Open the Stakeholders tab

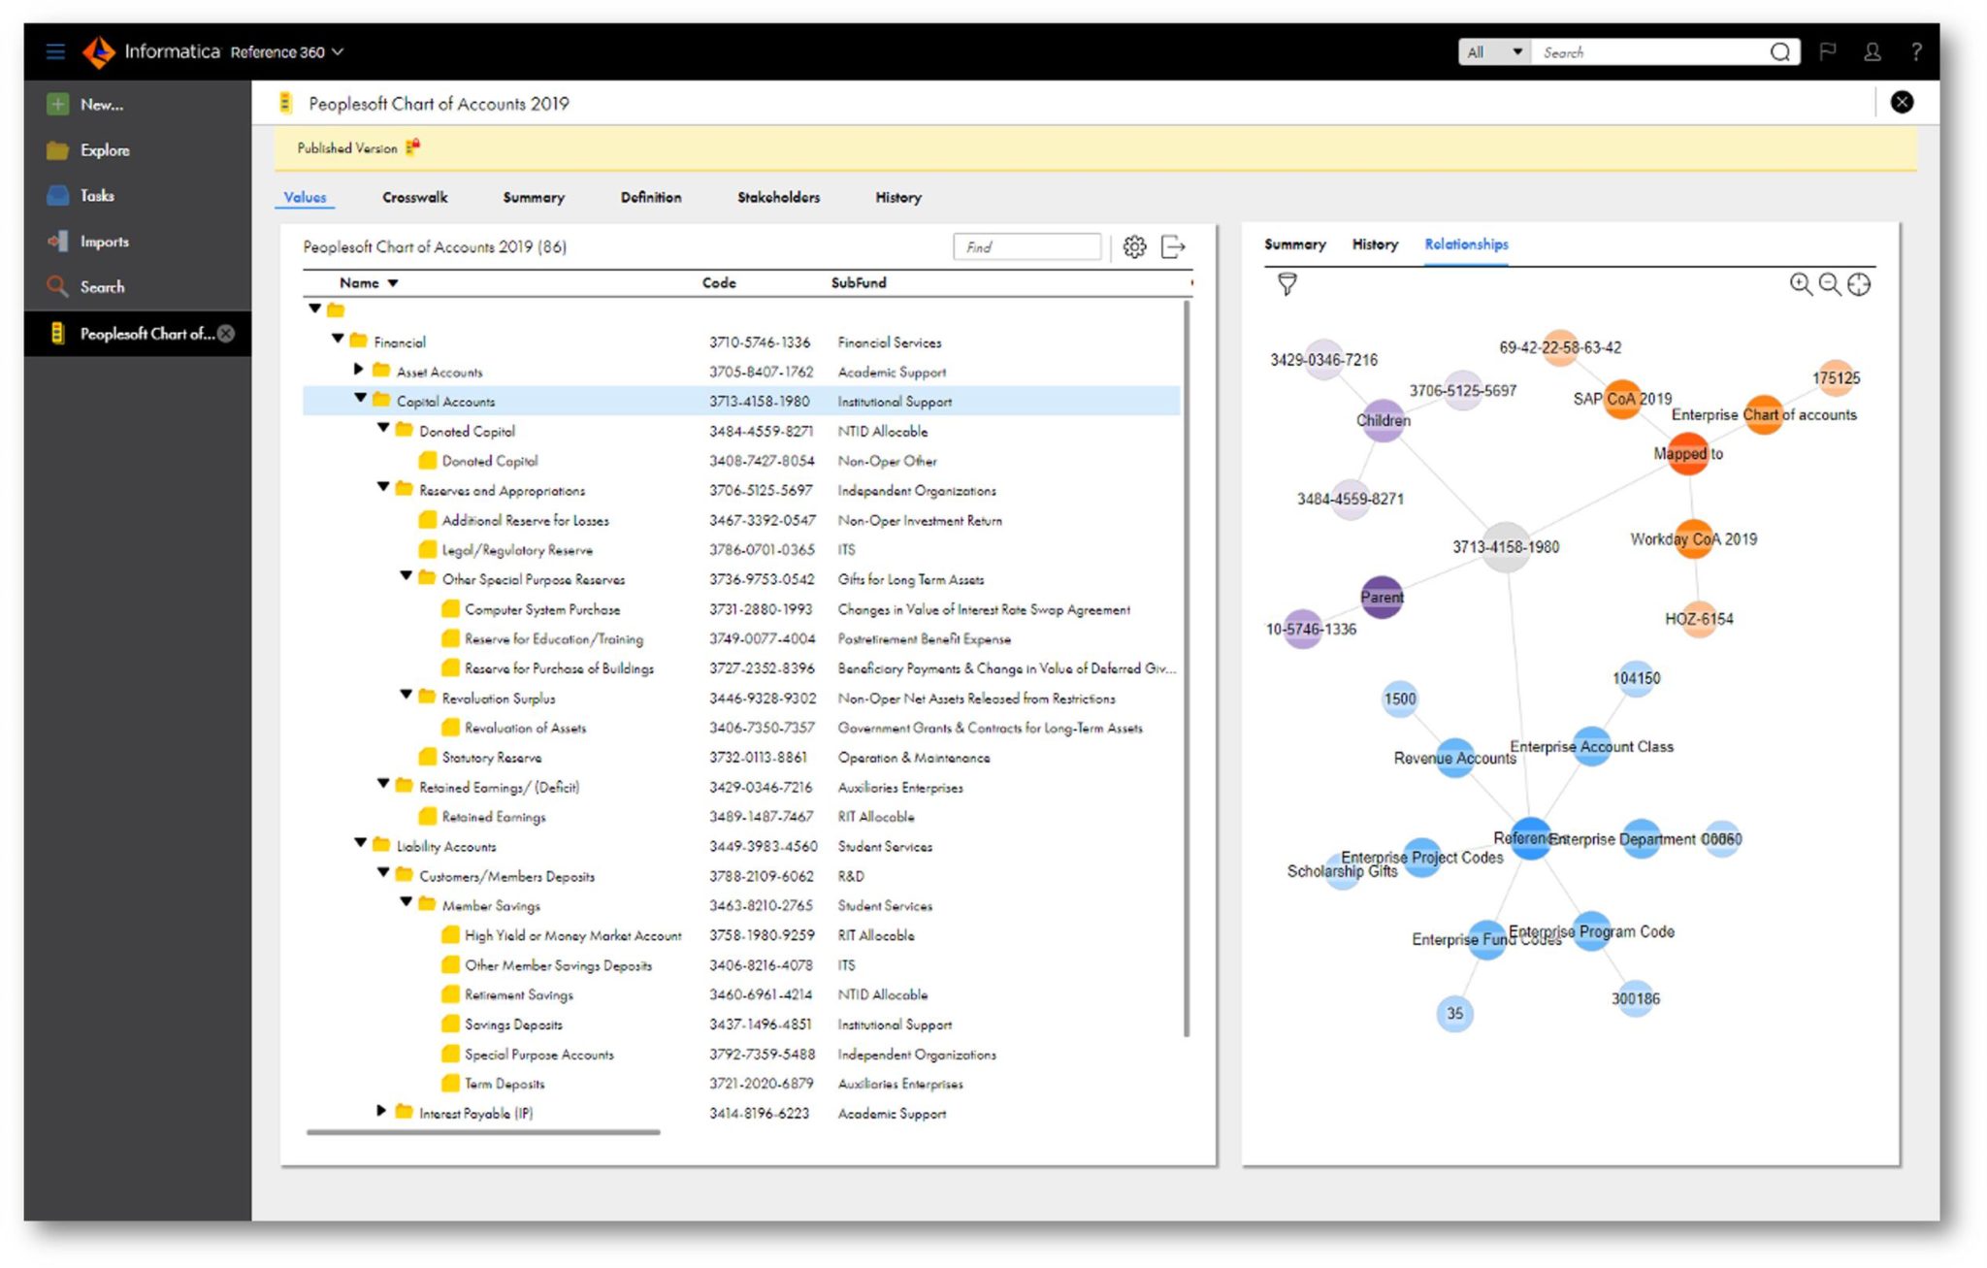pyautogui.click(x=778, y=198)
